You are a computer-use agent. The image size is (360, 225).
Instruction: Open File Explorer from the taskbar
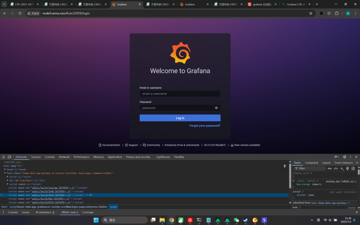coord(162,220)
